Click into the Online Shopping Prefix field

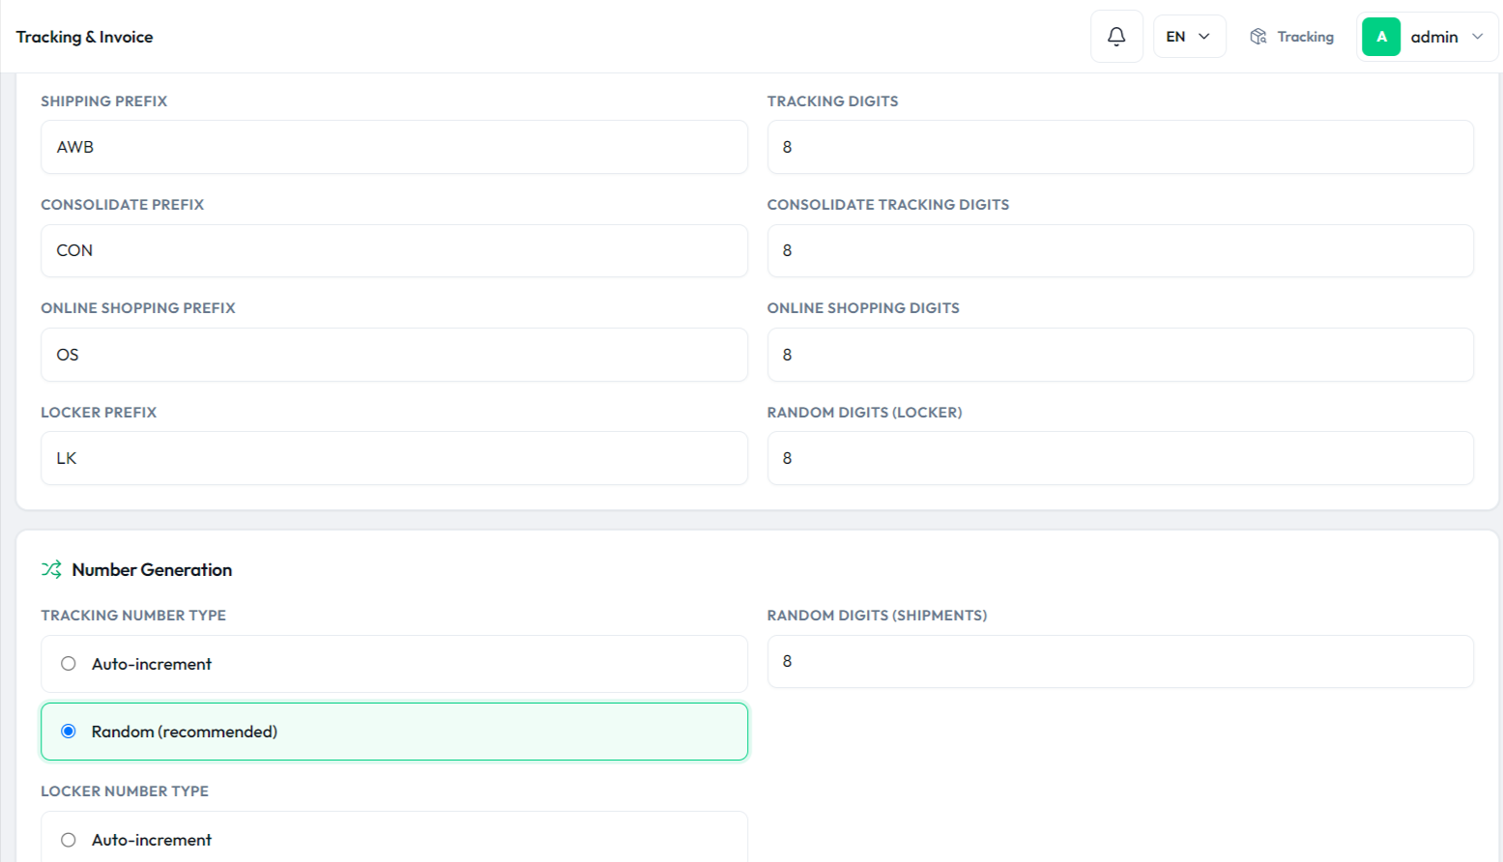tap(394, 355)
